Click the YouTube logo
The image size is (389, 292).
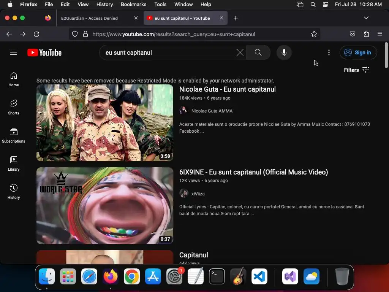[44, 52]
